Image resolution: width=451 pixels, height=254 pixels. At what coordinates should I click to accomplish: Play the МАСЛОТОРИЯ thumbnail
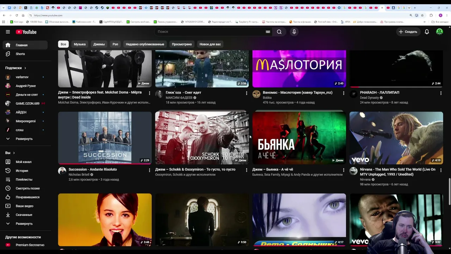pos(299,69)
